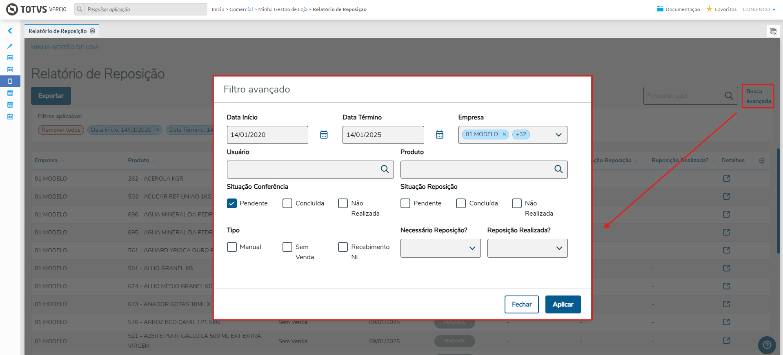Open the CONSINCO user menu

pyautogui.click(x=759, y=9)
